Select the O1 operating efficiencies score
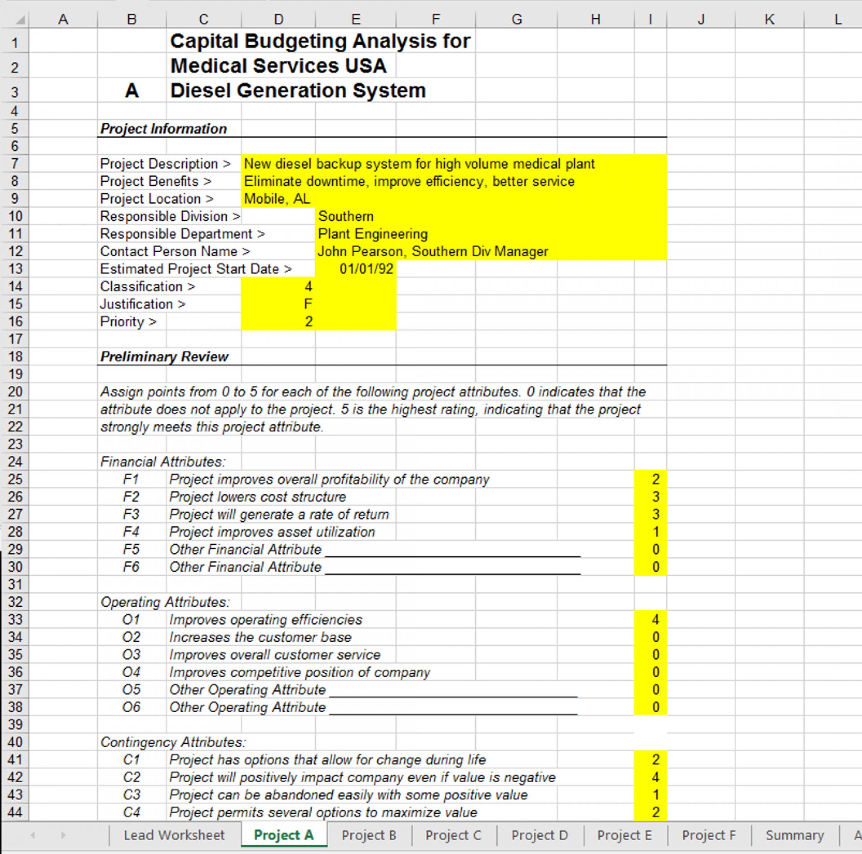The width and height of the screenshot is (862, 854). 650,619
